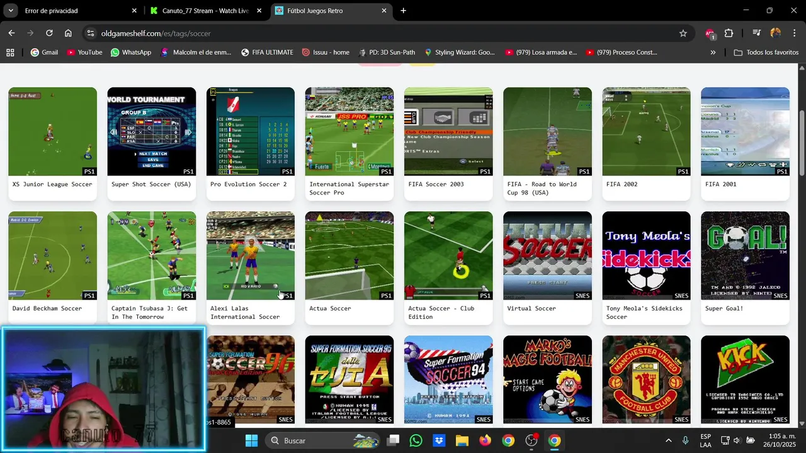Open FIFA 2001 game thumbnail
This screenshot has height=453, width=806.
(745, 131)
